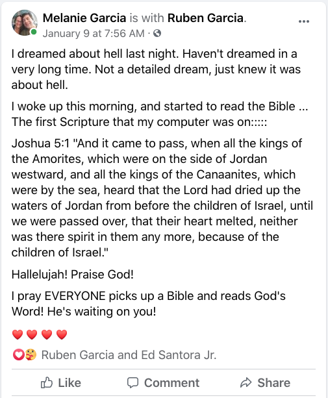Click the Comment button label

tap(172, 383)
